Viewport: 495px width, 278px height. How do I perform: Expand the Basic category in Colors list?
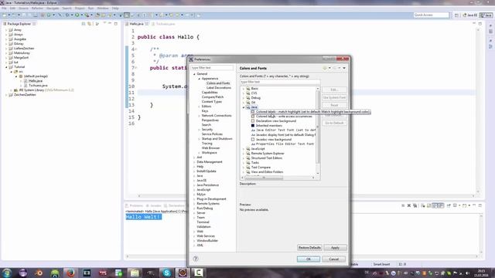pyautogui.click(x=244, y=89)
